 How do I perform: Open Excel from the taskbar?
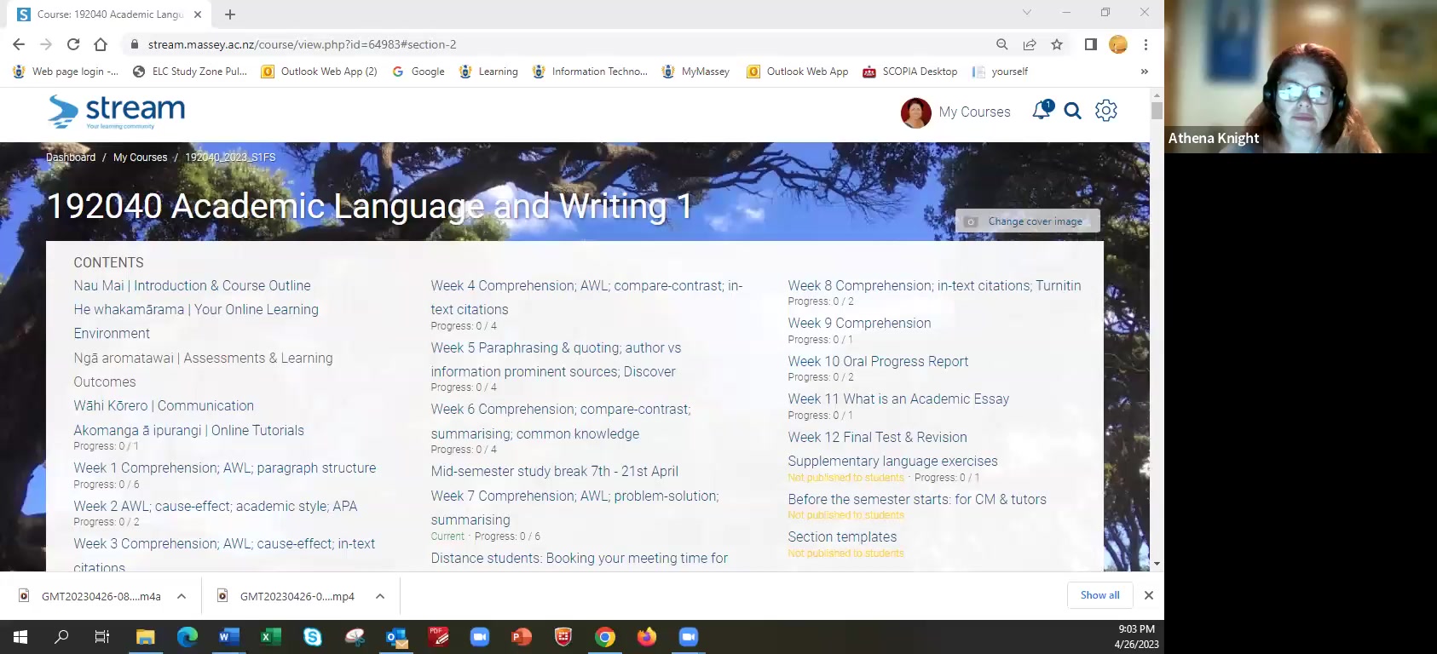coord(271,637)
